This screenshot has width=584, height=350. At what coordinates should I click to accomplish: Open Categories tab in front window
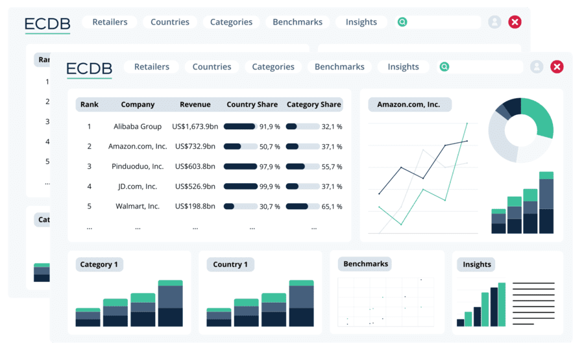(x=273, y=67)
